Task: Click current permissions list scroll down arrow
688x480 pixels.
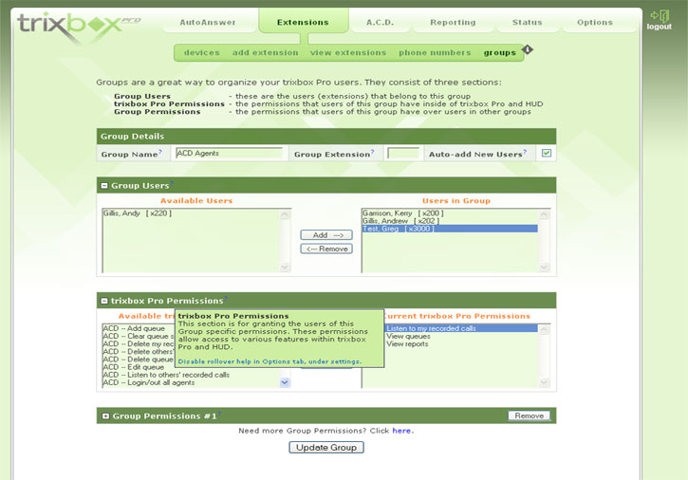Action: [x=544, y=382]
